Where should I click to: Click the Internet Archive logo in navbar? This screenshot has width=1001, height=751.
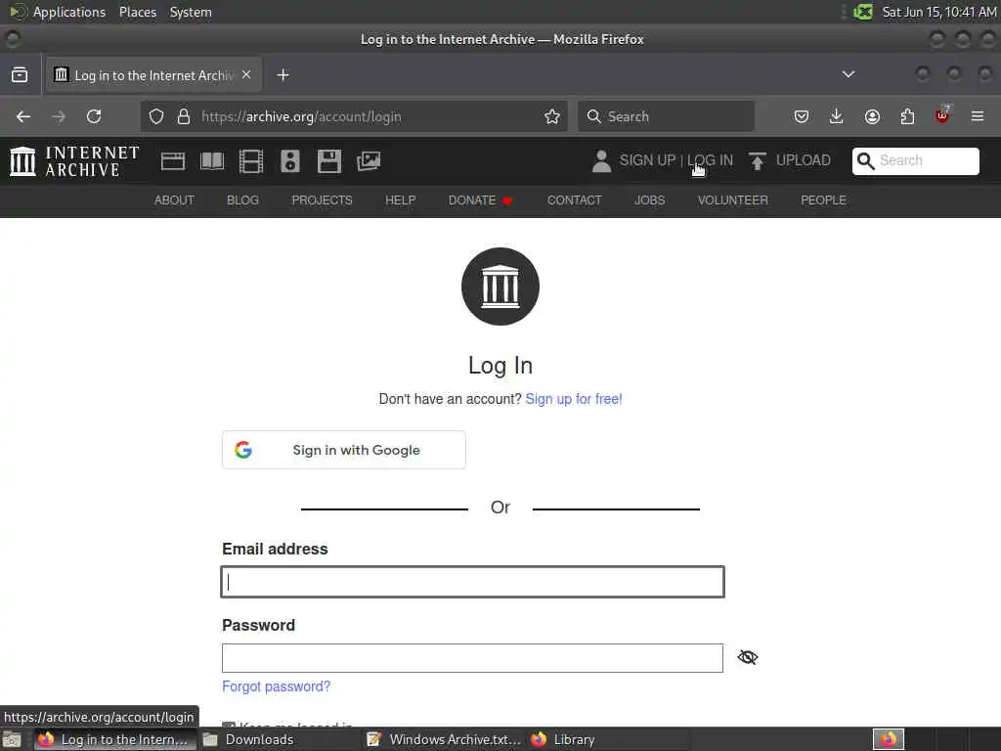[x=74, y=161]
